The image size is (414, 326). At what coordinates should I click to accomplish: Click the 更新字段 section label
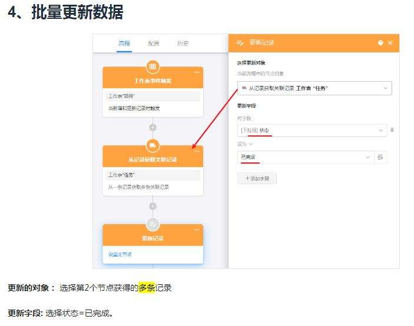(246, 106)
